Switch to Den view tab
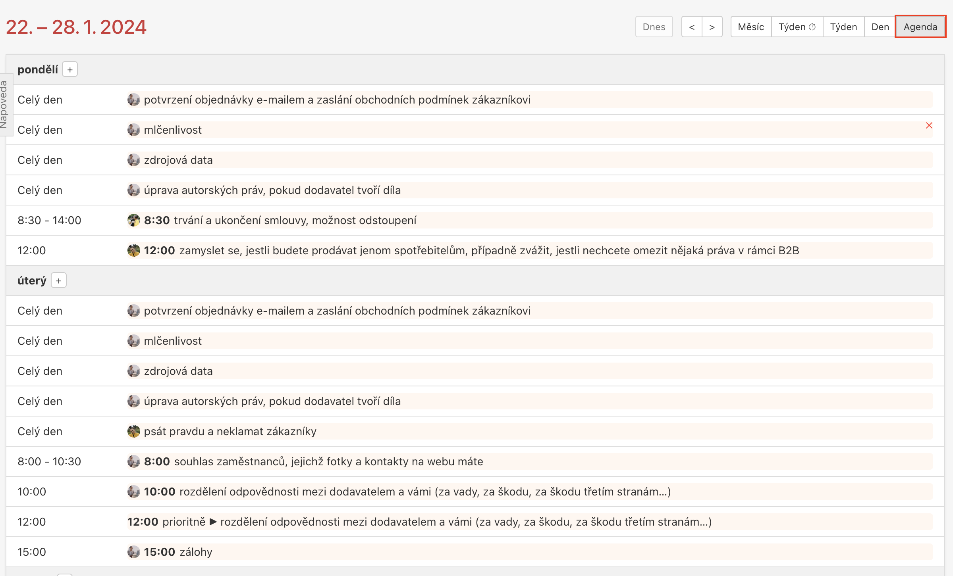The image size is (953, 576). tap(880, 27)
